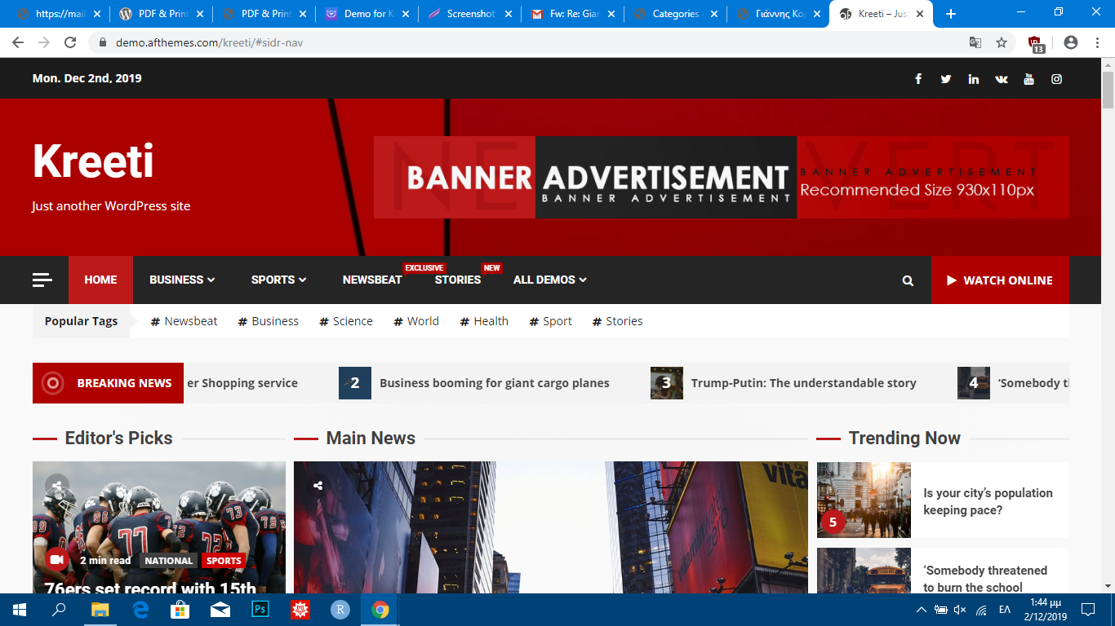Open the hamburger off-canvas menu icon
The image size is (1115, 626).
[42, 280]
